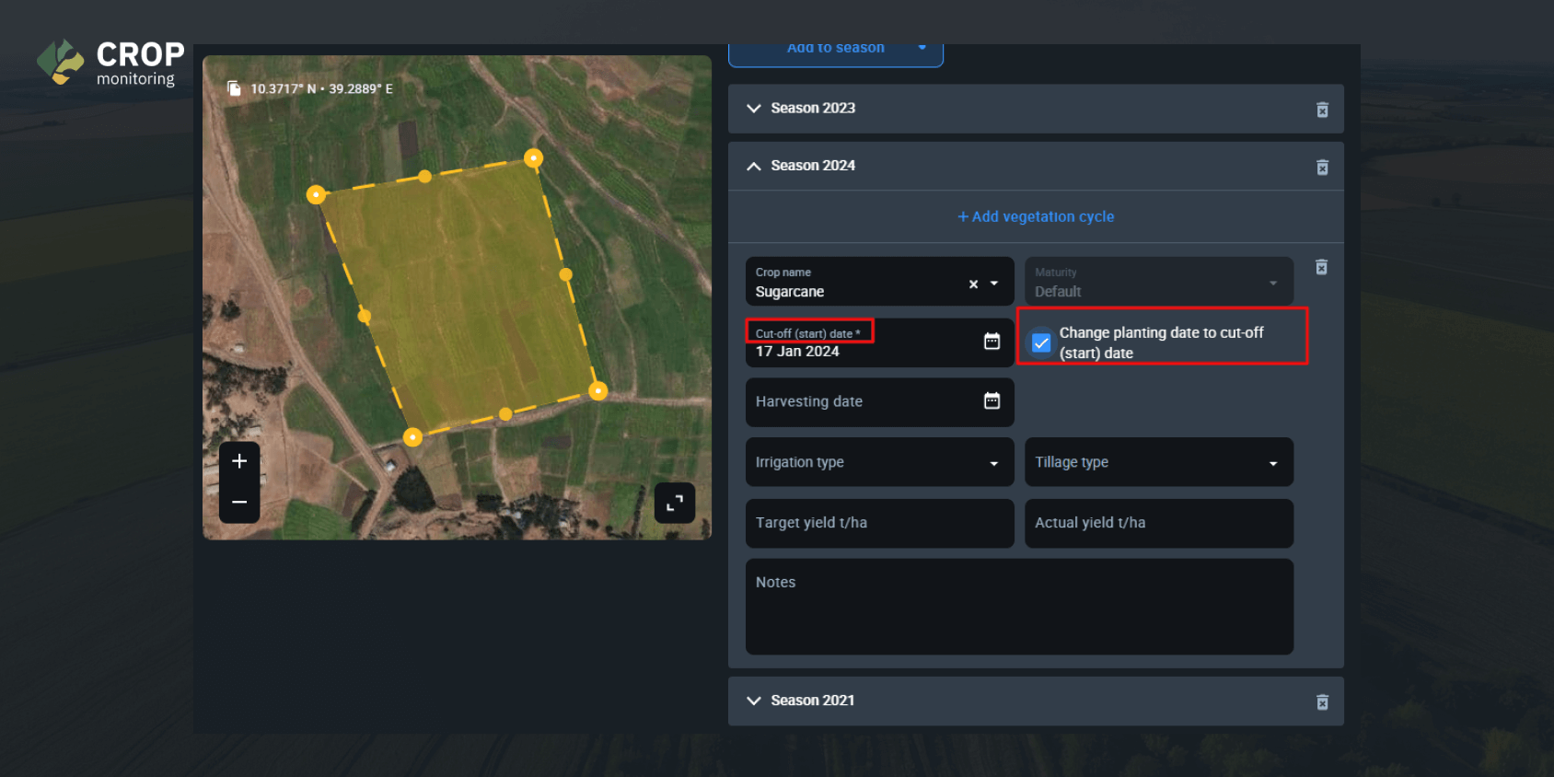The width and height of the screenshot is (1554, 777).
Task: Toggle Change planting date to cut-off checkbox
Action: [x=1041, y=342]
